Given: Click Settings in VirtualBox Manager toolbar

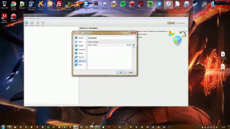Looking at the screenshot, I should (x=32, y=23).
